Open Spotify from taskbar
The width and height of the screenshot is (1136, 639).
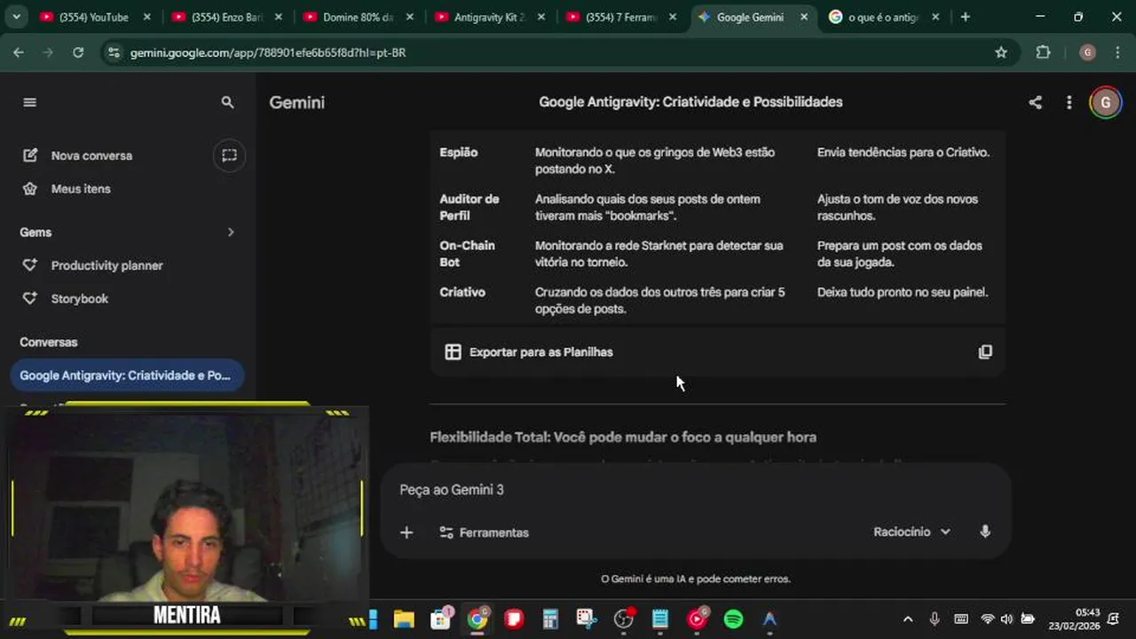[x=733, y=619]
